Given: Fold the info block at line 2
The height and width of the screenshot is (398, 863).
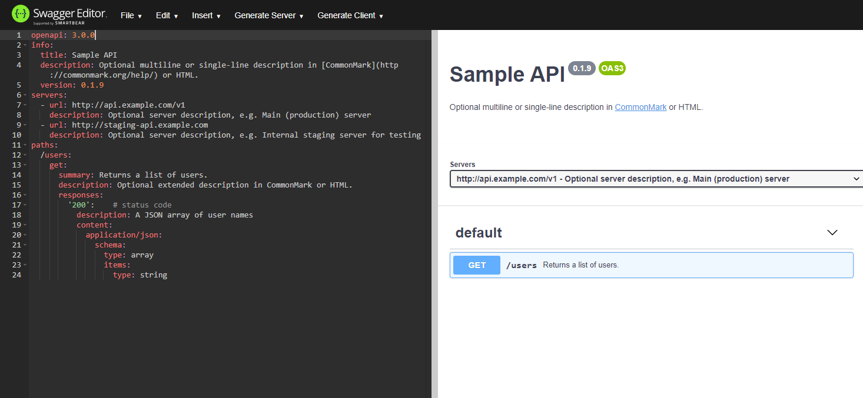Looking at the screenshot, I should coord(25,45).
